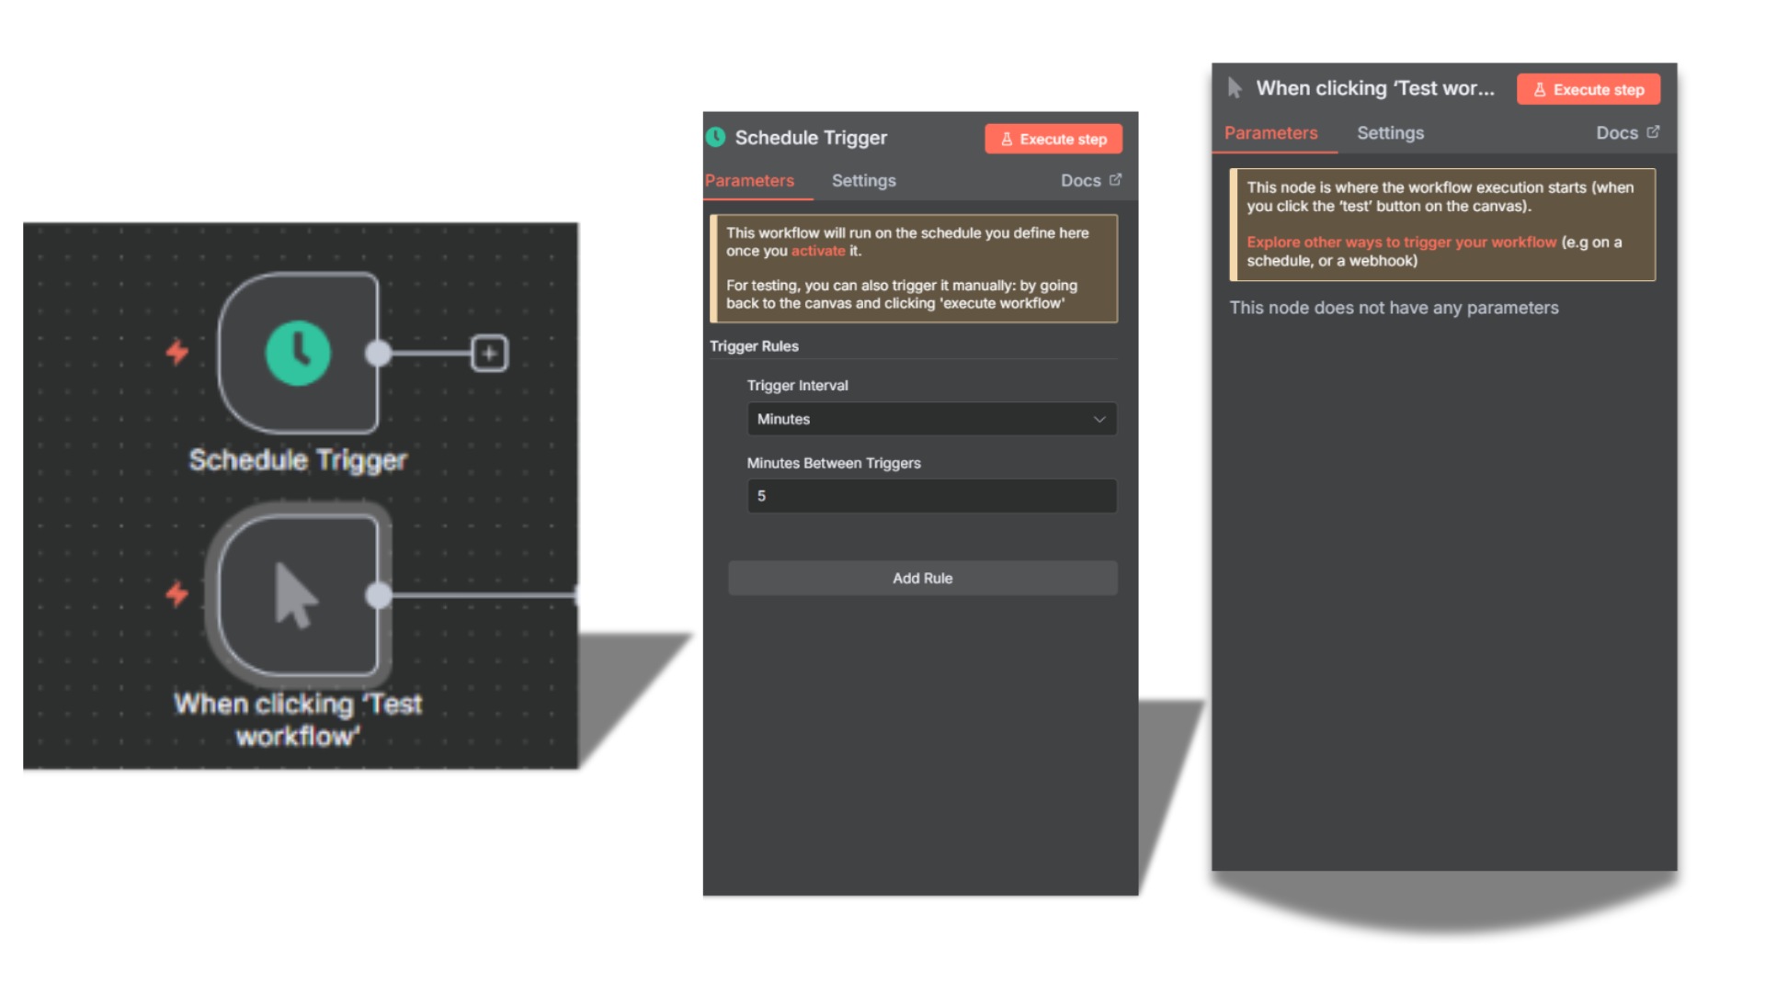Click the activate link in schedule notice
Screen dimensions: 1765x992
pos(817,251)
